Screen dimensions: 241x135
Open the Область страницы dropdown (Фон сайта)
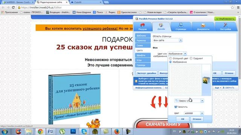[x=167, y=40]
